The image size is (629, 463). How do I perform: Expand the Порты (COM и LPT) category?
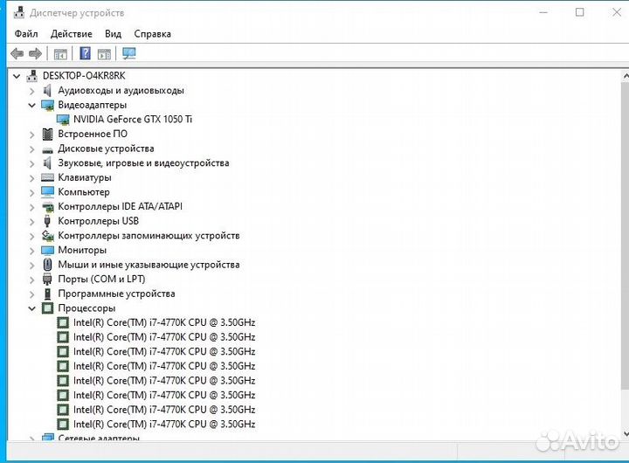(32, 280)
